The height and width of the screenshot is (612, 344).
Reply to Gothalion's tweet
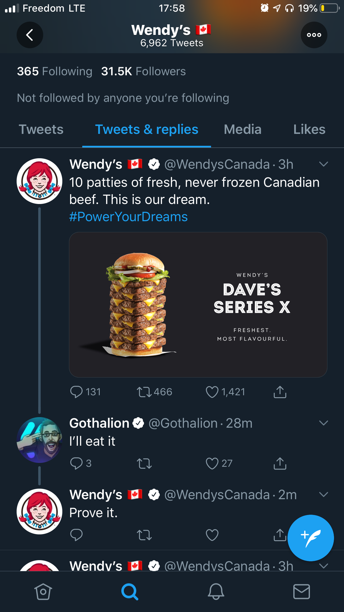[x=76, y=463]
